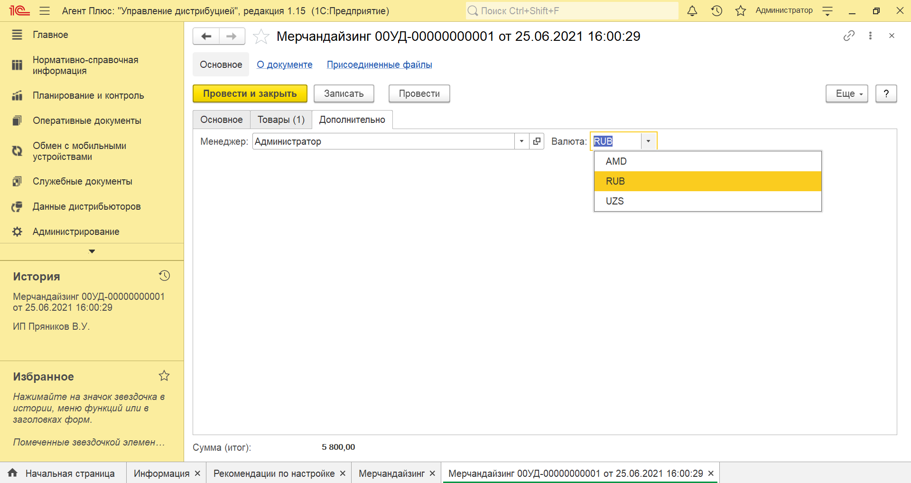Go back with the left arrow button
This screenshot has width=911, height=483.
206,36
